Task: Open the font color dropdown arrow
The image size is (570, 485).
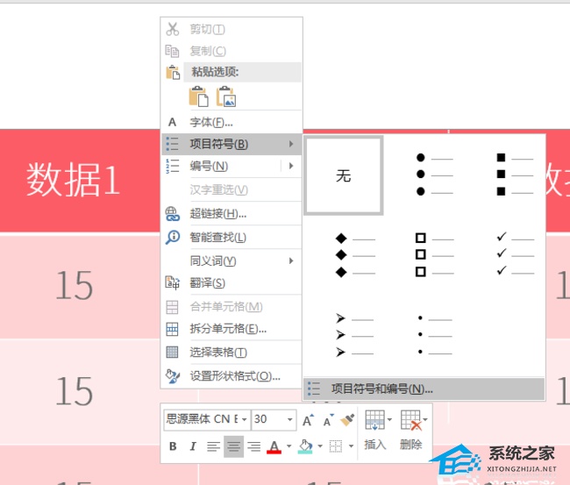Action: [x=289, y=446]
